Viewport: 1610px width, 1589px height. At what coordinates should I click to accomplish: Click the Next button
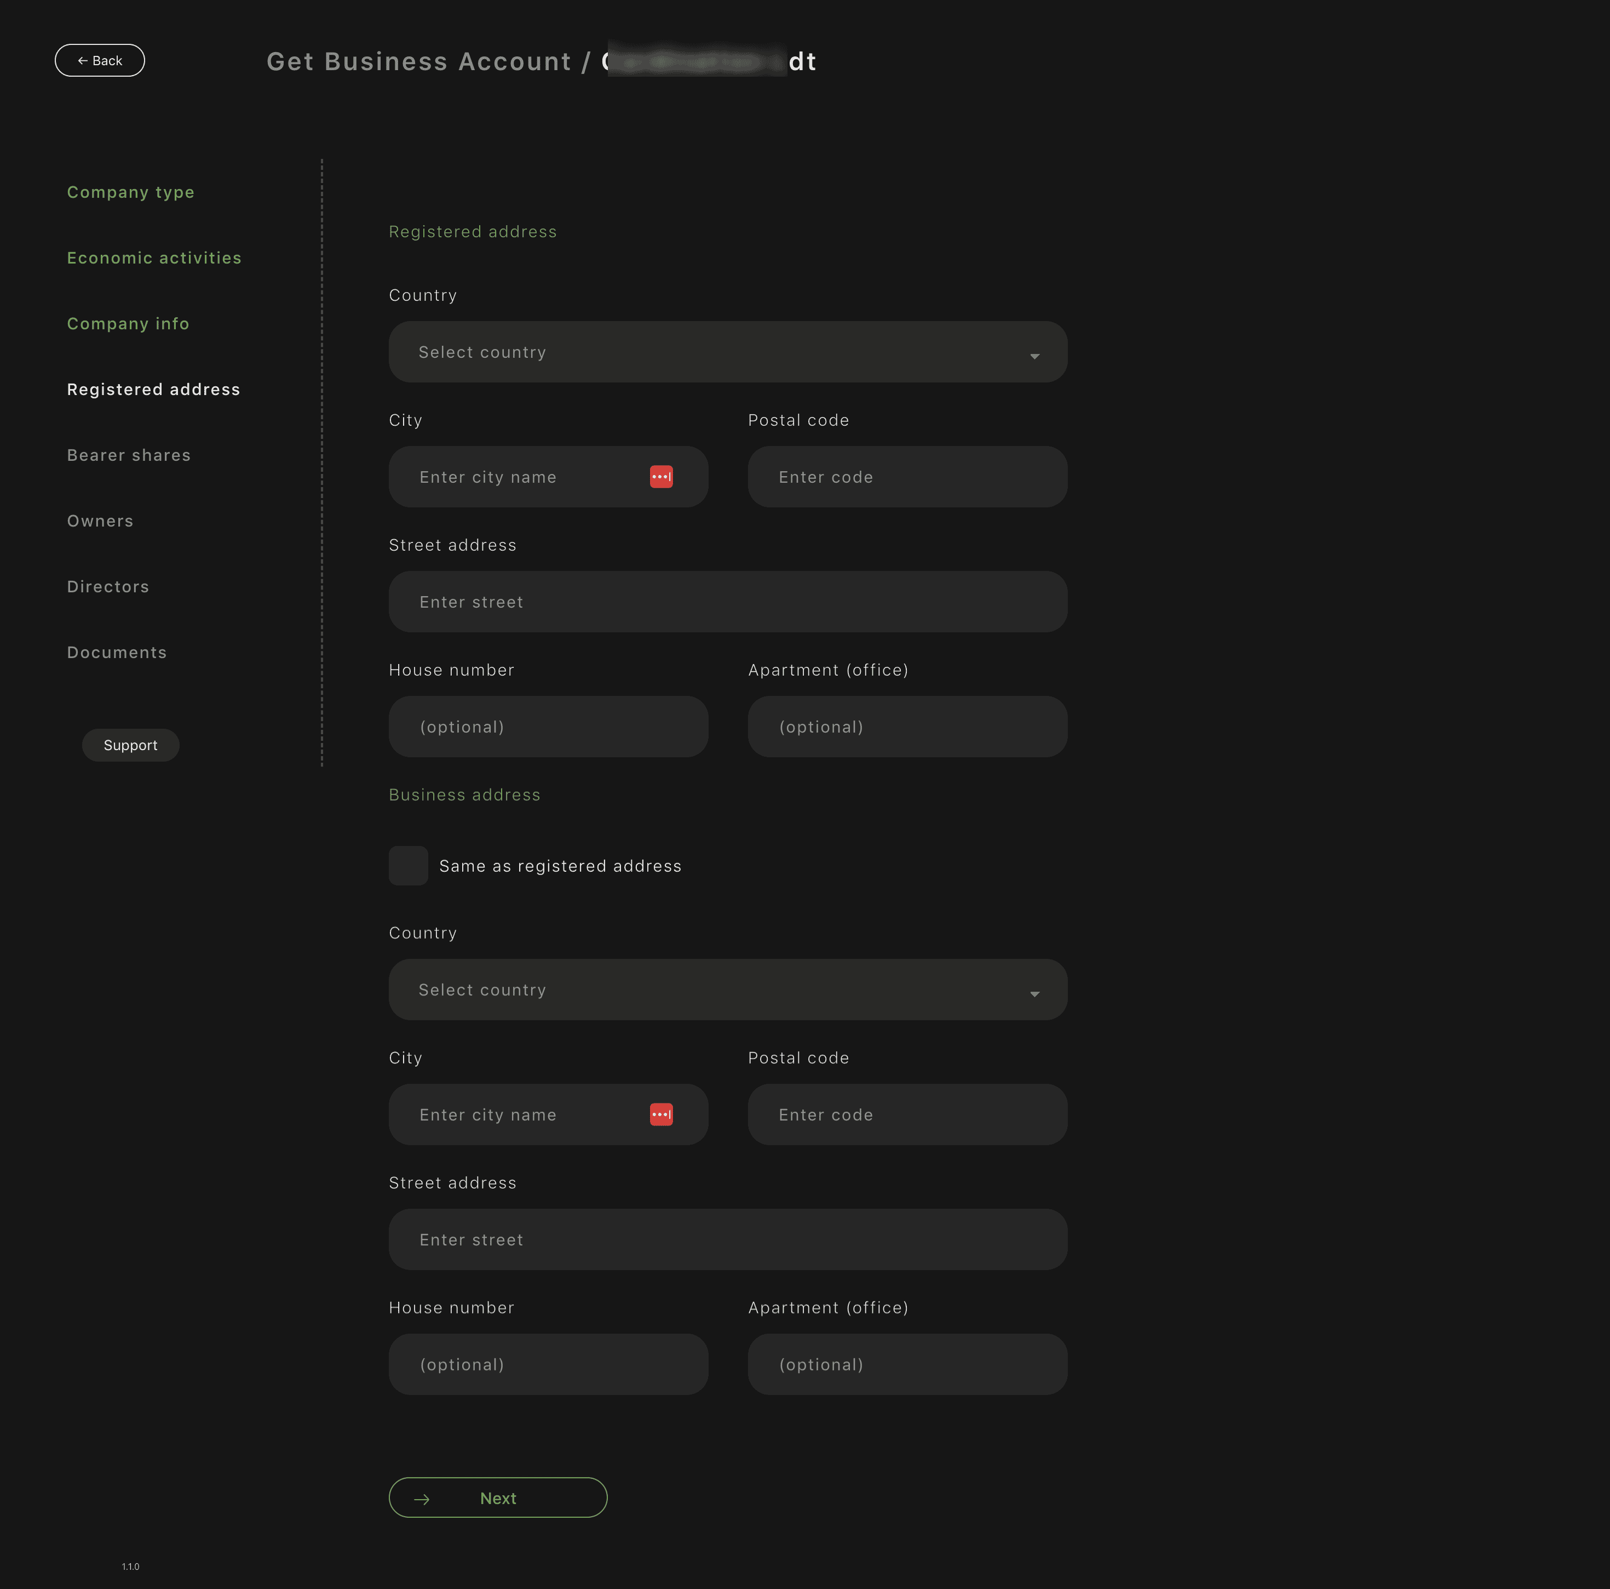pyautogui.click(x=497, y=1498)
